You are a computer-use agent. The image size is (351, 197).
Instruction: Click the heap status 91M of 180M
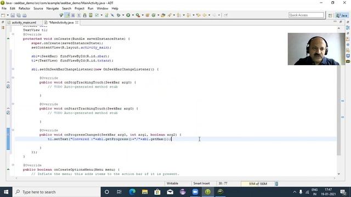point(258,184)
